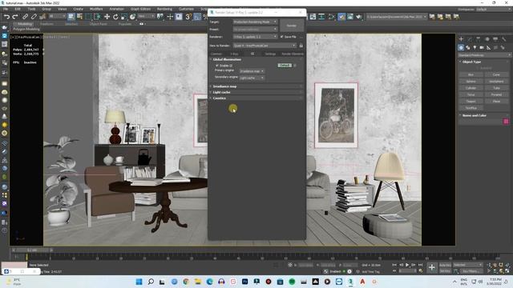Image resolution: width=513 pixels, height=288 pixels.
Task: Open the Secondary engine dropdown
Action: [x=252, y=78]
